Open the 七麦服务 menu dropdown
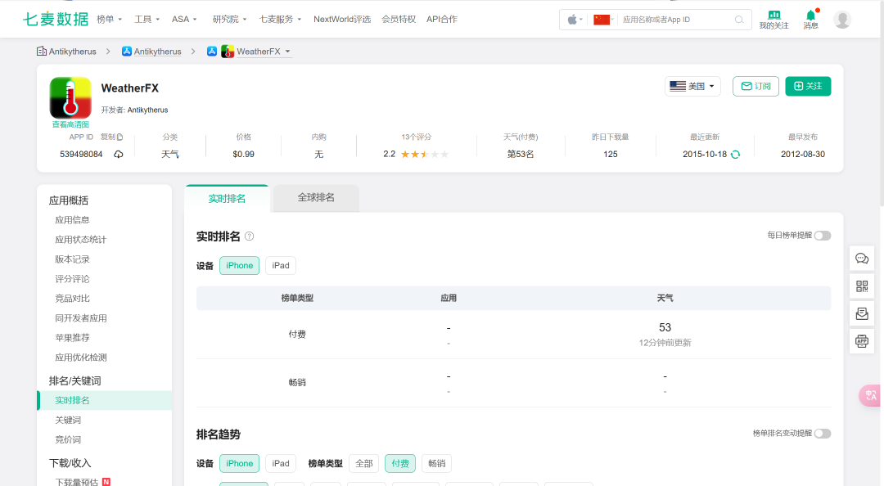 tap(280, 19)
